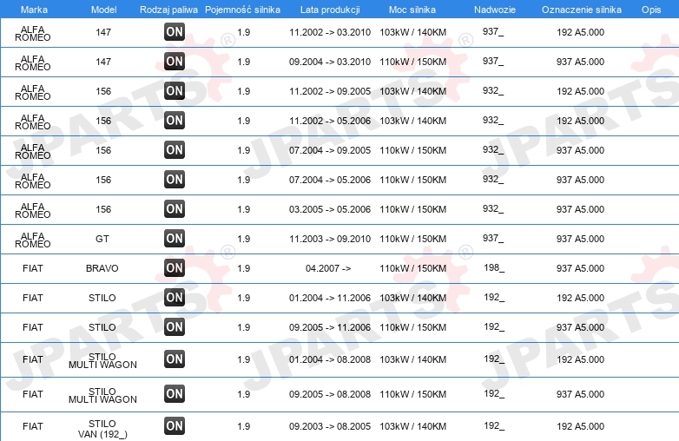The height and width of the screenshot is (441, 679).
Task: Select the date cell 07.2004 -> 09.2005
Action: (330, 150)
